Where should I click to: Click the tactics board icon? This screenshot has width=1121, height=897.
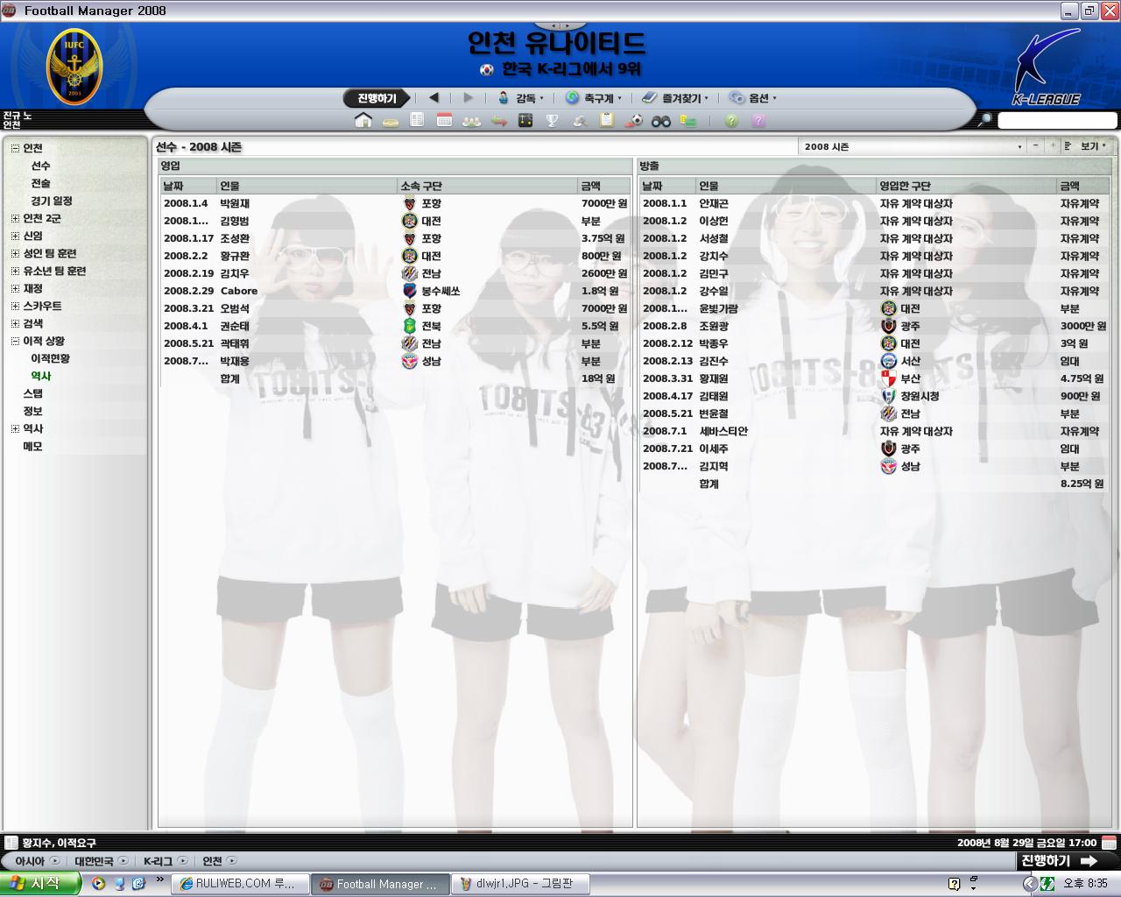(525, 121)
